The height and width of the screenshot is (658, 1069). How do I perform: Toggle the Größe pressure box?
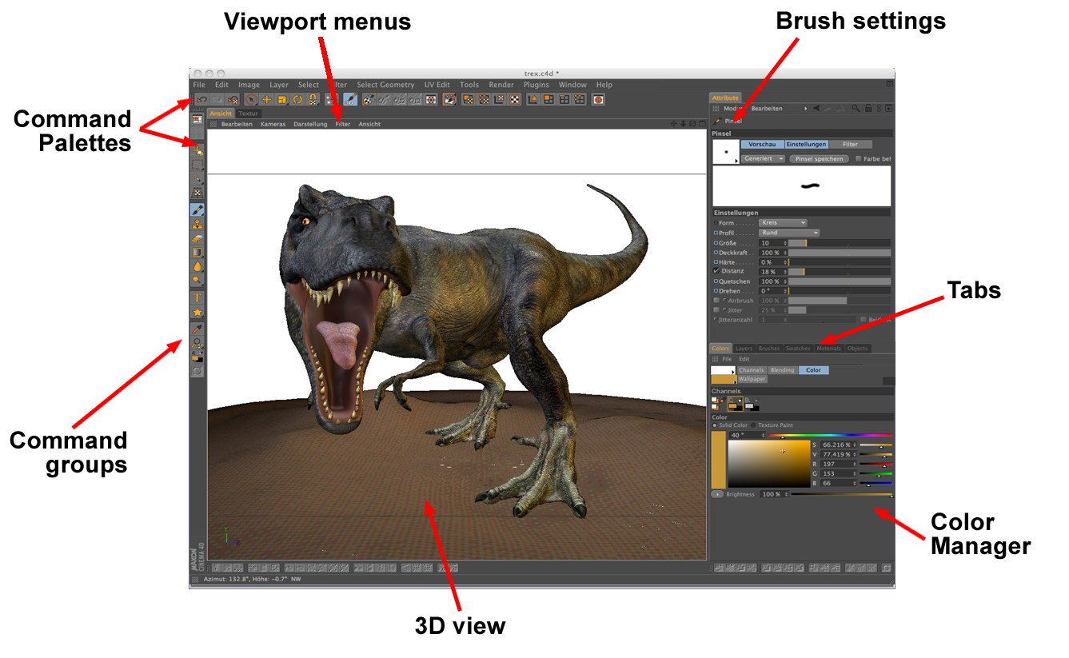coord(716,243)
